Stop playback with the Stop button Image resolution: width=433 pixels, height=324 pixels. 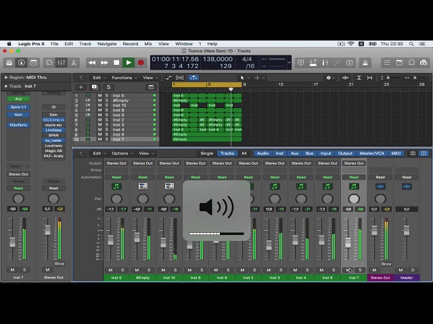pos(116,63)
